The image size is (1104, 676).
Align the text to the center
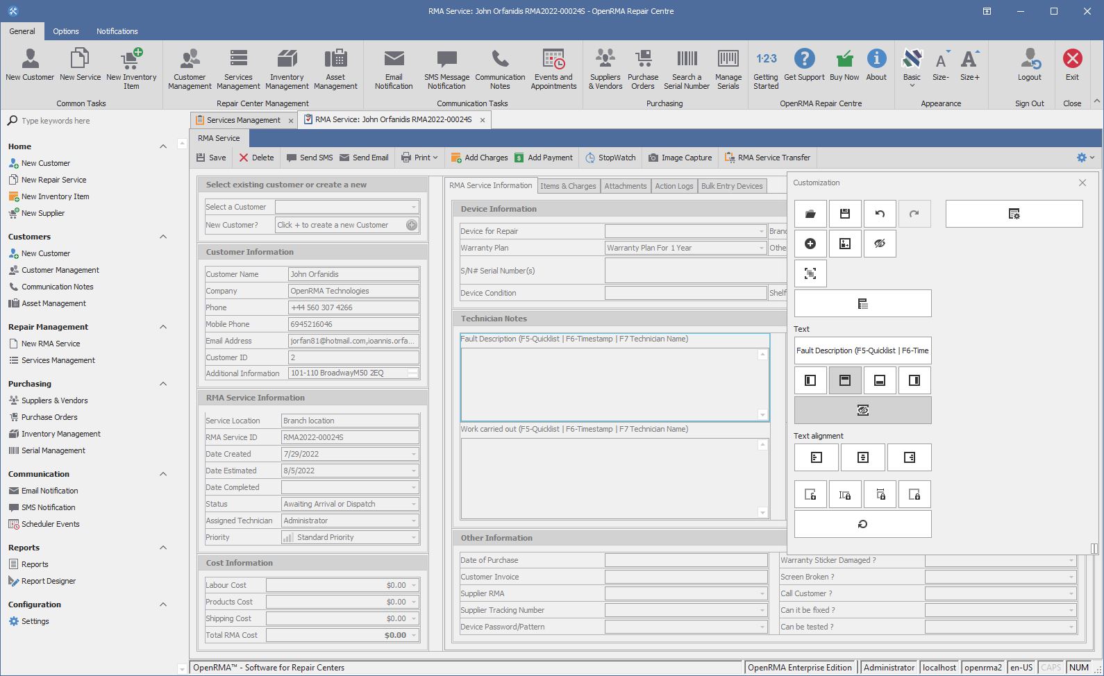click(x=862, y=457)
